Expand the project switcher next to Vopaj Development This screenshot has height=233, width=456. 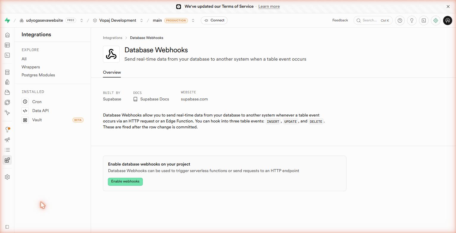click(x=141, y=21)
